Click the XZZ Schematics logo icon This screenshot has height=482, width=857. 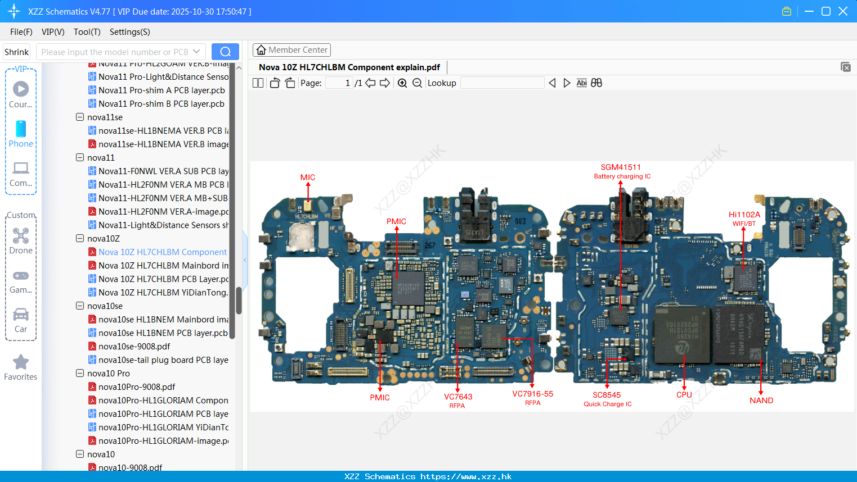coord(14,11)
